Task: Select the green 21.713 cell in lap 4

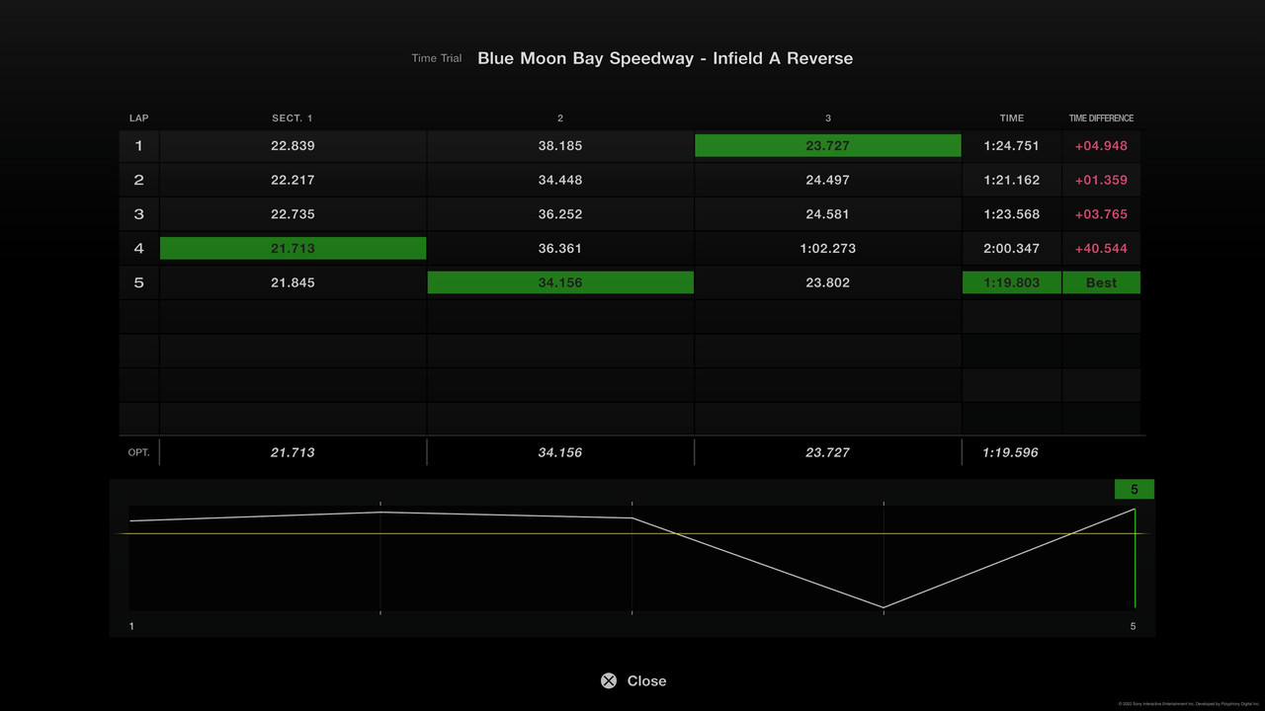Action: pos(293,248)
